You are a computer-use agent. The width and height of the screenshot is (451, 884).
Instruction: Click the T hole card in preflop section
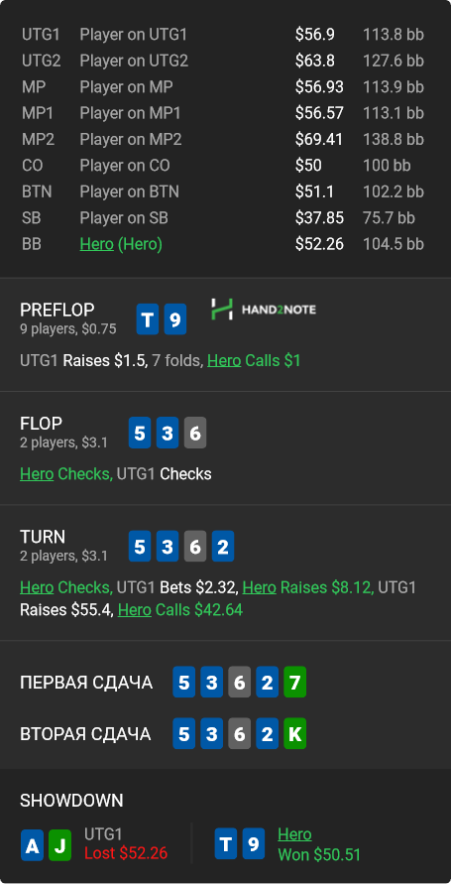(148, 319)
